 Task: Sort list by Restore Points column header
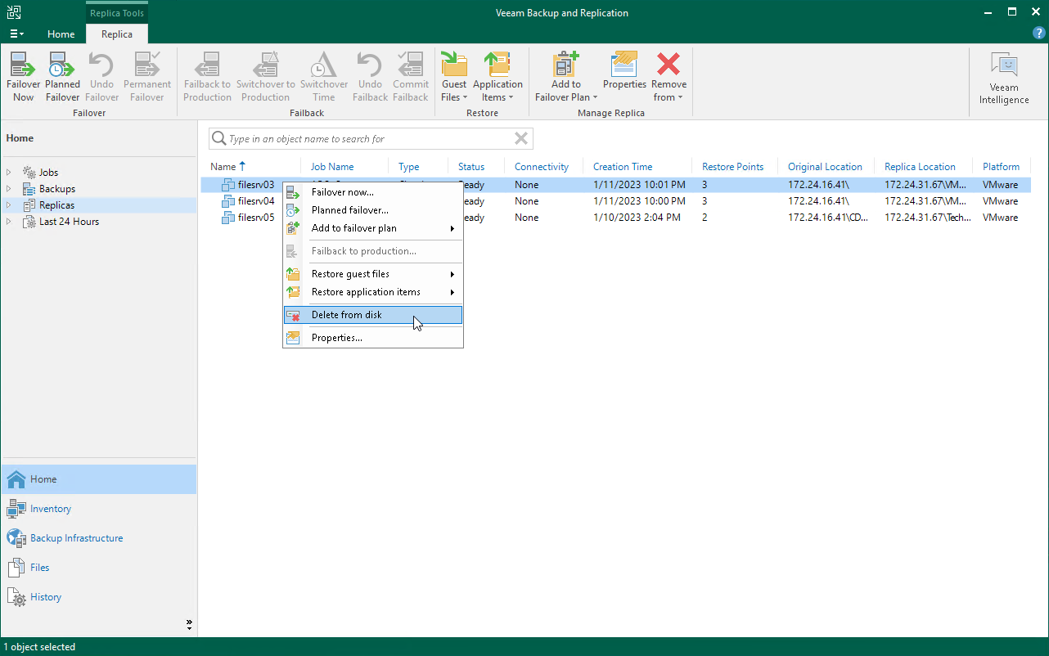click(732, 167)
